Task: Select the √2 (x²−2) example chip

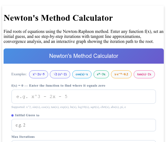Action: (60, 74)
